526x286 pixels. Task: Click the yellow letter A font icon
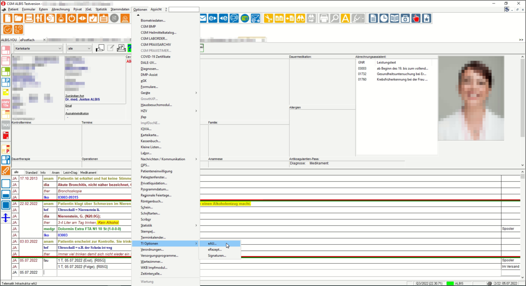coord(345,18)
